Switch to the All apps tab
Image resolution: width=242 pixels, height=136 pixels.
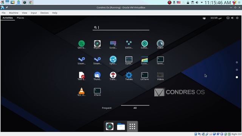click(135, 108)
